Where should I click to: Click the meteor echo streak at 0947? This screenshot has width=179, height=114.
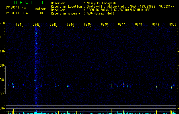click(123, 86)
